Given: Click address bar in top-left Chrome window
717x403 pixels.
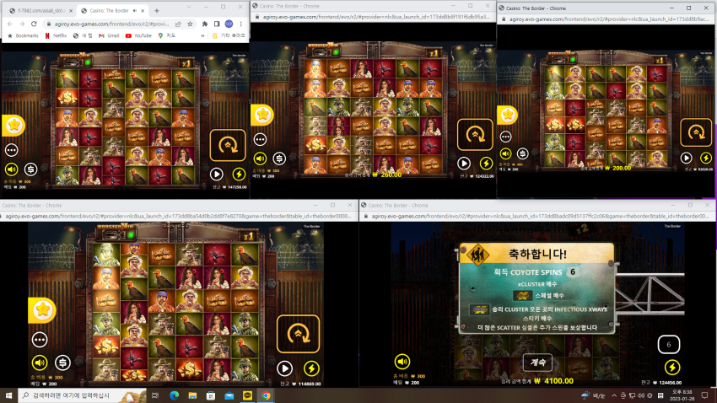Looking at the screenshot, I should point(111,24).
